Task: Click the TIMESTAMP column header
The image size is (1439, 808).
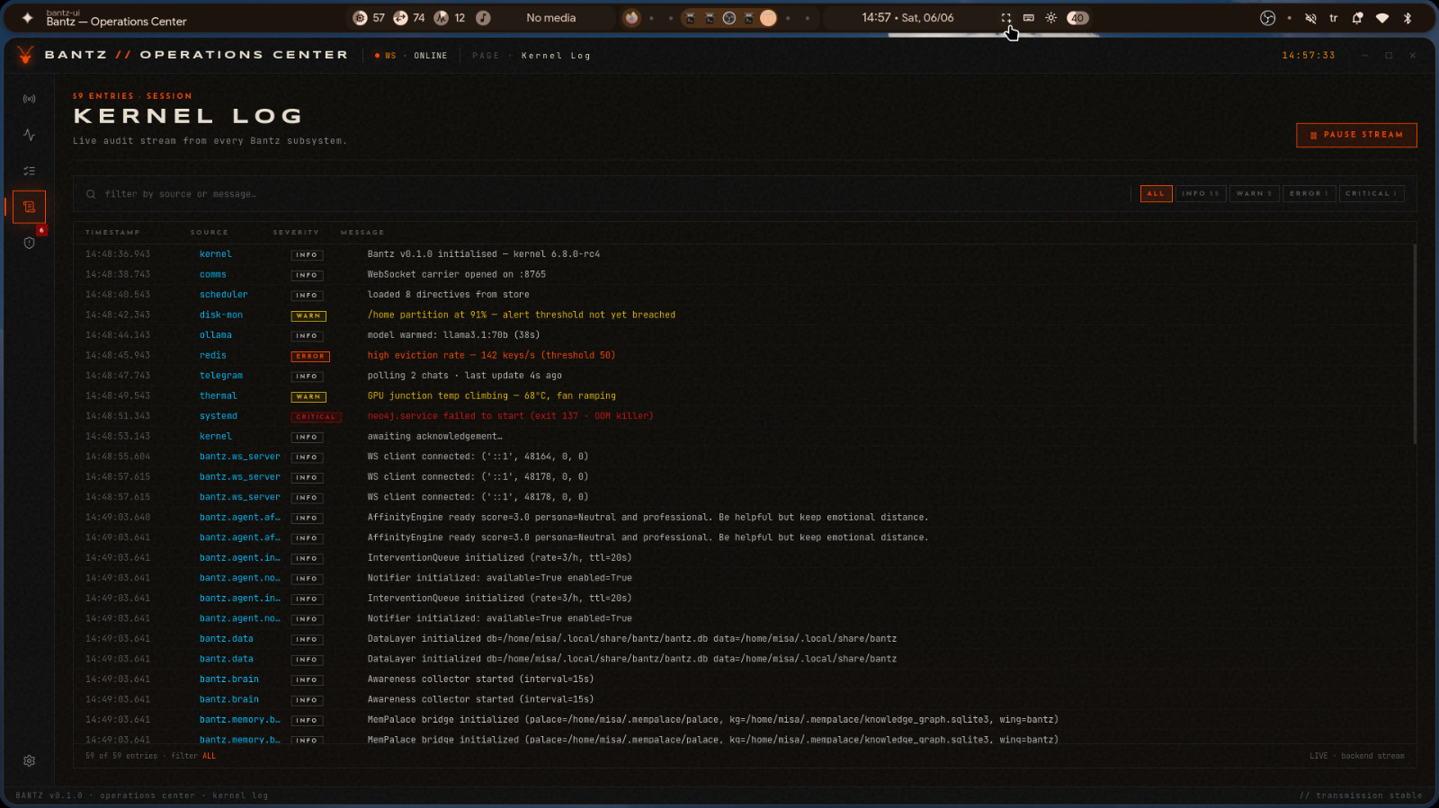Action: [x=112, y=232]
